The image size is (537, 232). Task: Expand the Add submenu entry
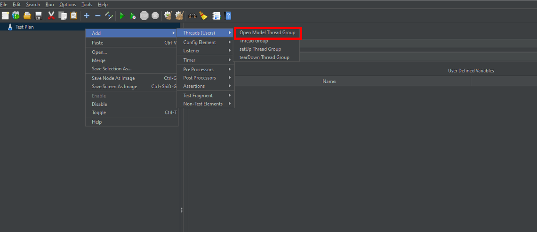[132, 33]
